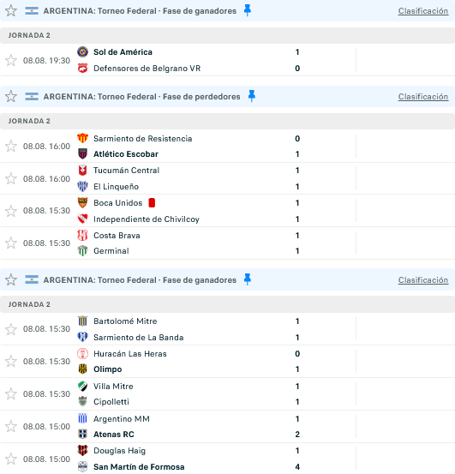Click the Atlético Escobar team crest
The image size is (455, 474).
click(82, 154)
